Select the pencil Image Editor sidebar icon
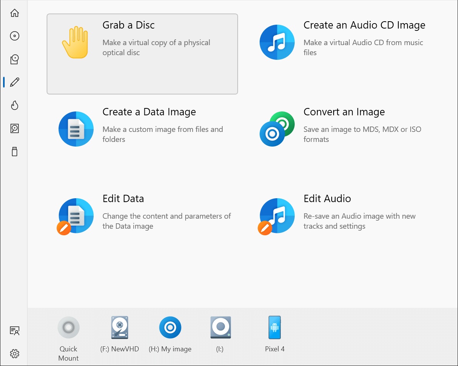 [x=14, y=82]
